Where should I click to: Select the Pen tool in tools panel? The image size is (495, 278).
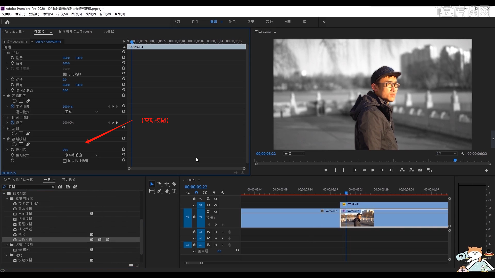pos(159,191)
